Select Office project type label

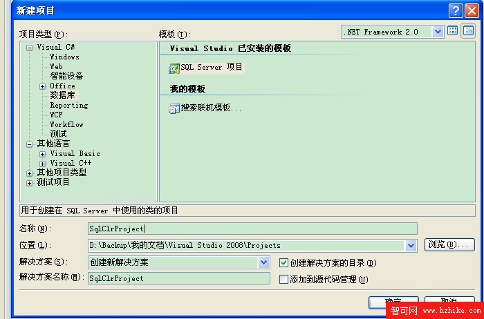point(62,86)
